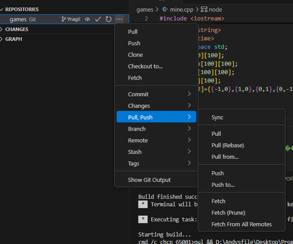Open the Branch submenu
The width and height of the screenshot is (293, 244).
156,129
